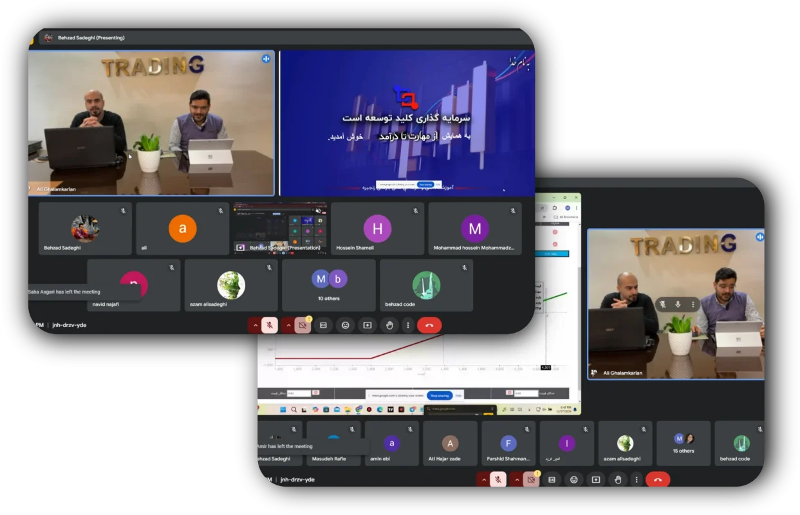Screen dimensions: 800x515
Task: Expand audio settings chevron in the lower toolbar
Action: [x=483, y=480]
